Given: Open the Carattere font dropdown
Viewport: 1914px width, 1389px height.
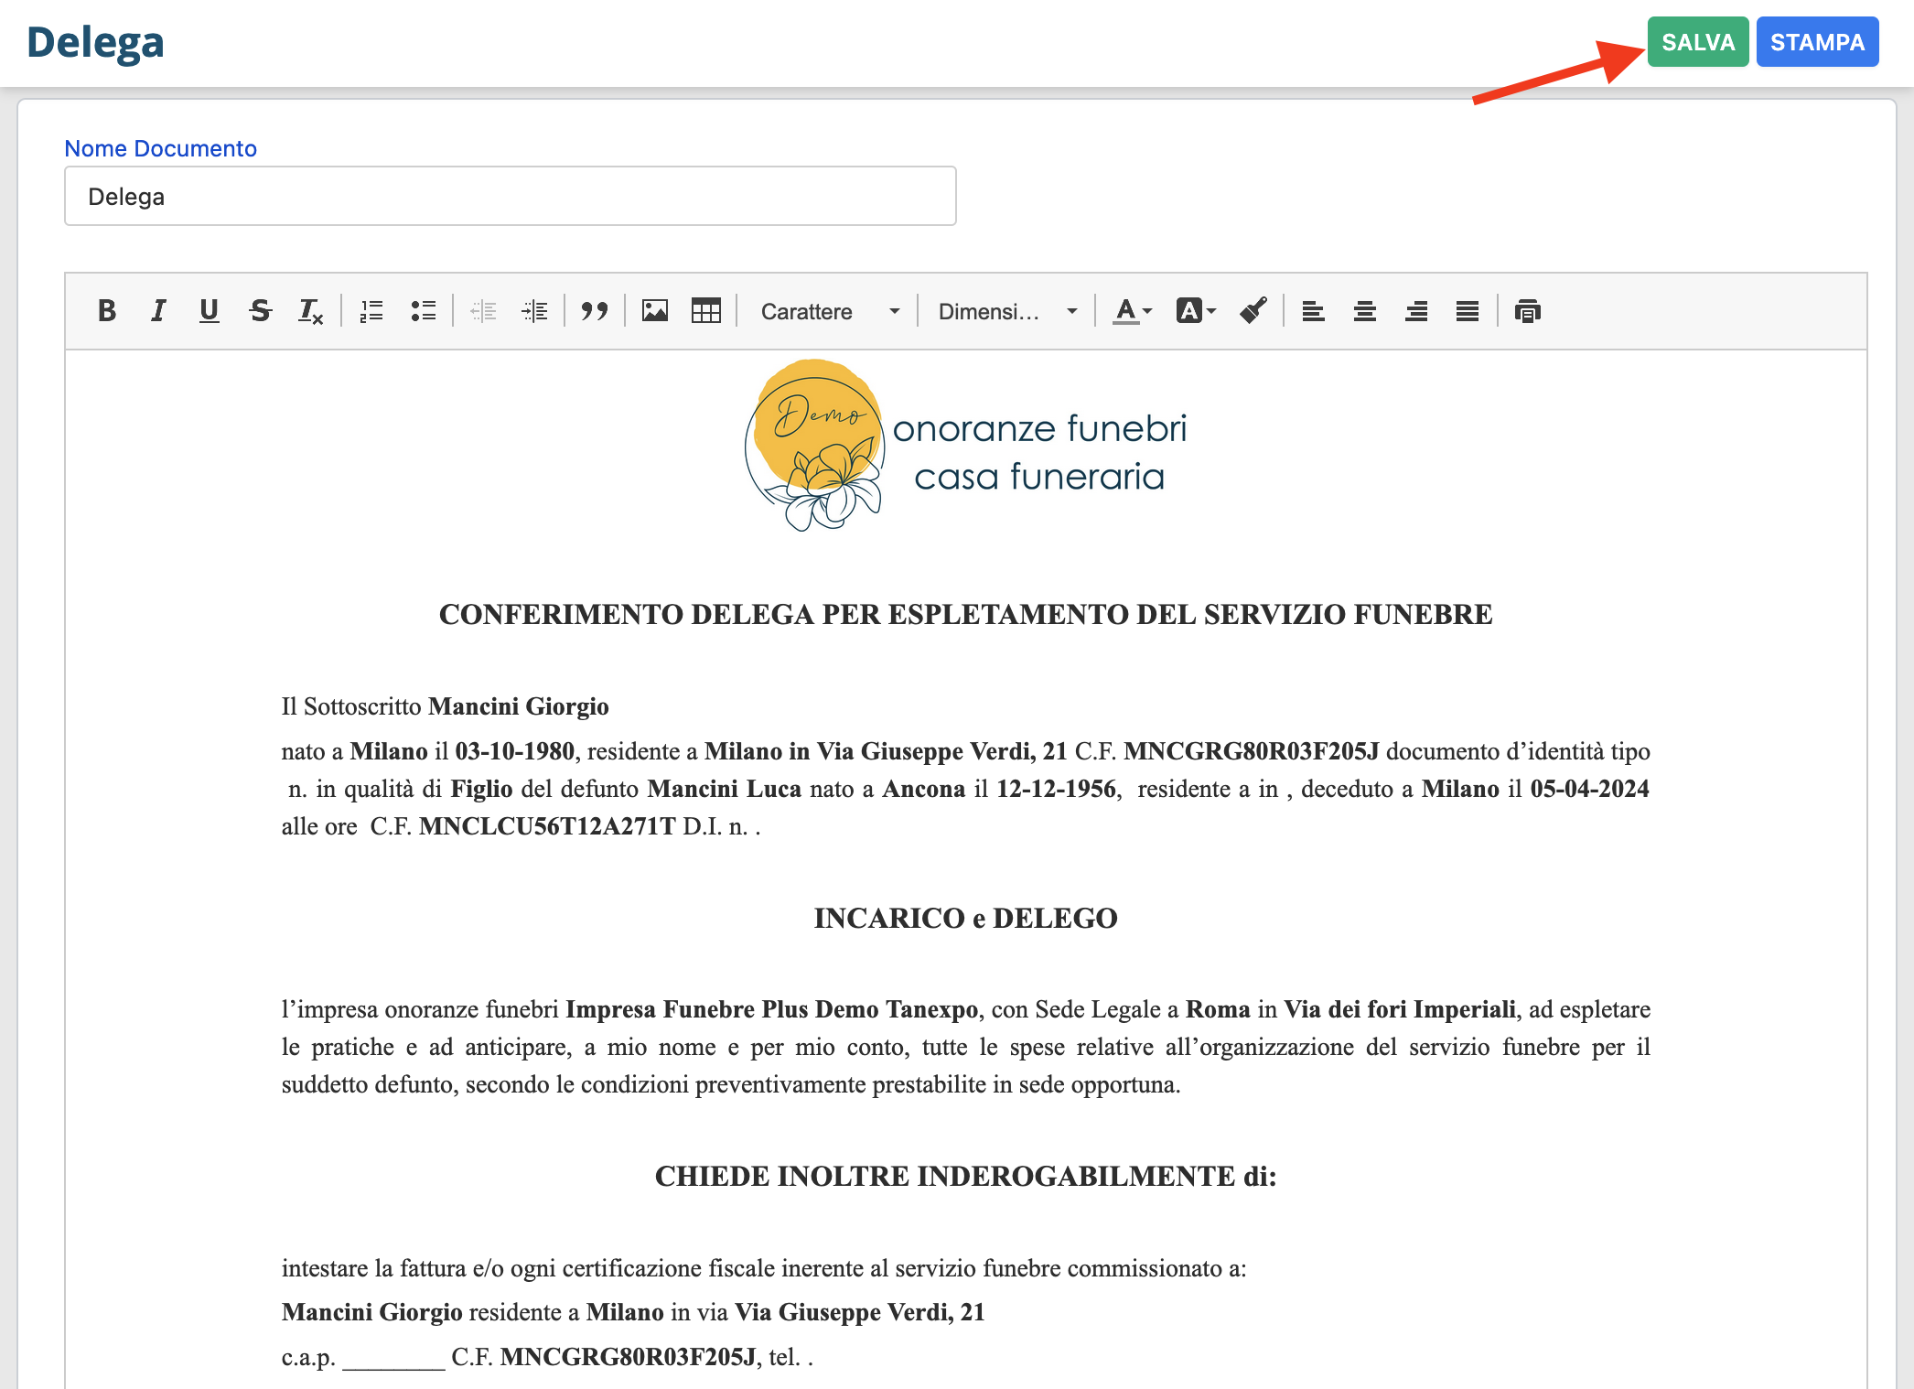Looking at the screenshot, I should click(829, 311).
